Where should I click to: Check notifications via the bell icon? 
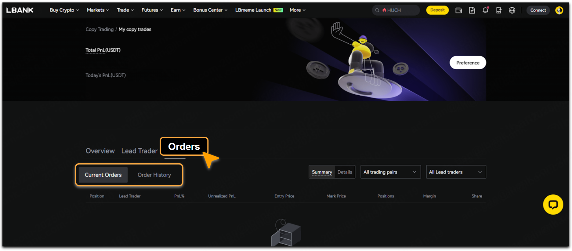[485, 10]
